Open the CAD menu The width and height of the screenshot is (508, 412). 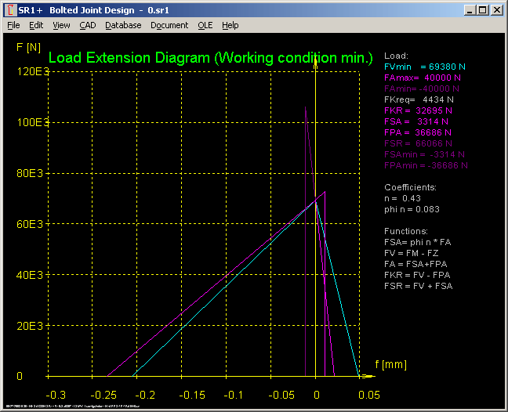[88, 25]
